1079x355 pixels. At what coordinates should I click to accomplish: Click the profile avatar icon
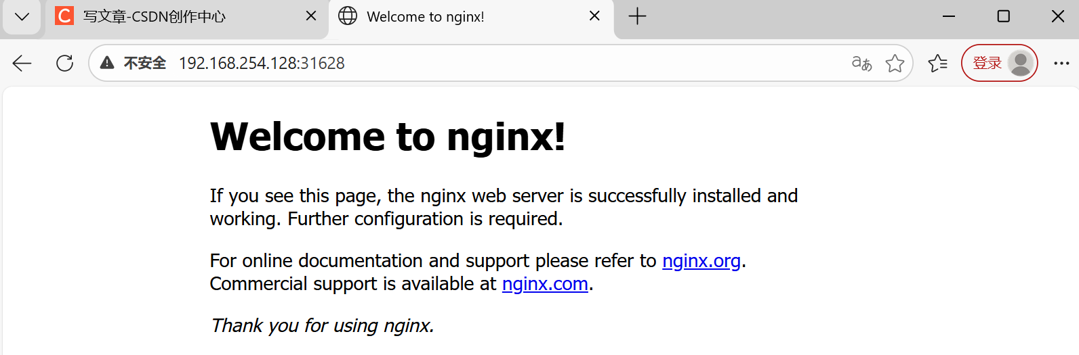[1021, 63]
